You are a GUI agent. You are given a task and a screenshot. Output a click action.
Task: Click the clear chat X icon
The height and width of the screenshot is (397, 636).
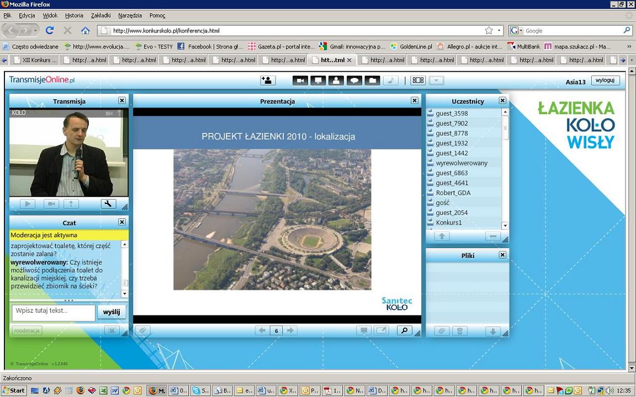[112, 331]
